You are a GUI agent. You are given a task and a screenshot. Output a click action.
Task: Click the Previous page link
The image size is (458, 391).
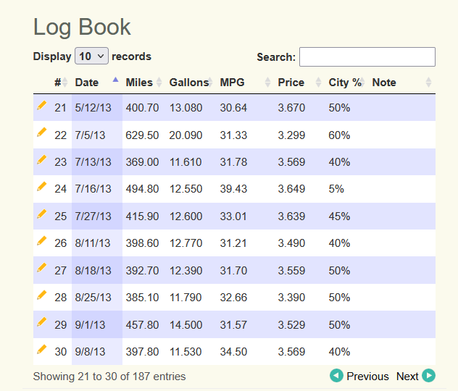(367, 377)
